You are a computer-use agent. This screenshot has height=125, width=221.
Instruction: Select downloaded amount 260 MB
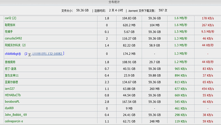click(155, 89)
